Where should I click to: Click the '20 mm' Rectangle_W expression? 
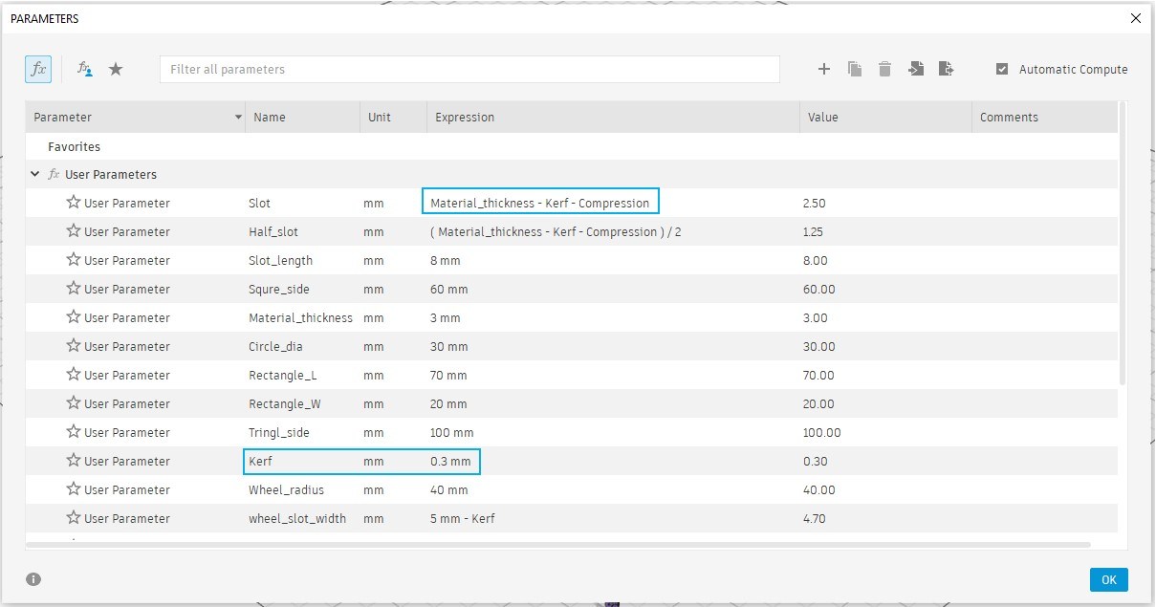(448, 403)
